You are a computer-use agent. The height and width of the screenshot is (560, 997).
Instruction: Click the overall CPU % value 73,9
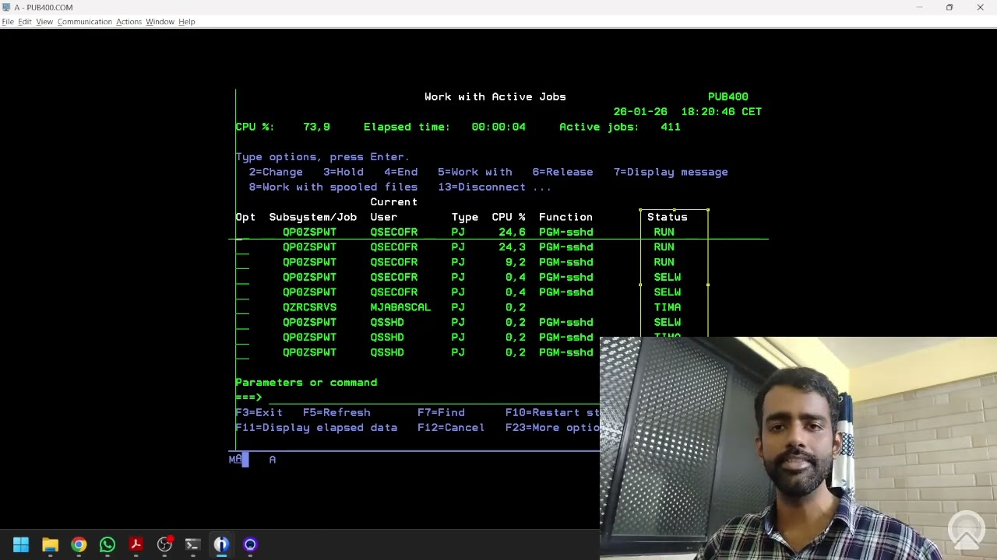pos(316,127)
